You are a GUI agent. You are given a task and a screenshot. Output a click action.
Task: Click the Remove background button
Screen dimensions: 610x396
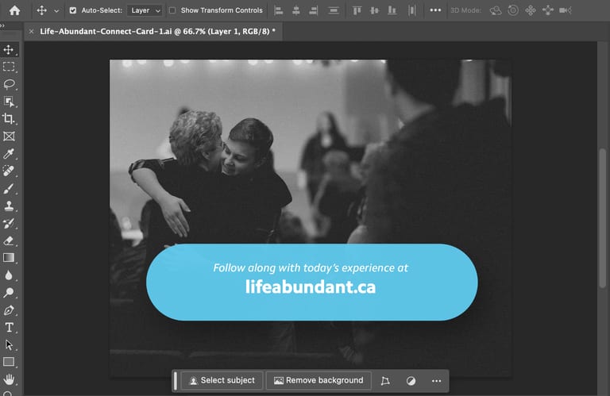click(319, 380)
